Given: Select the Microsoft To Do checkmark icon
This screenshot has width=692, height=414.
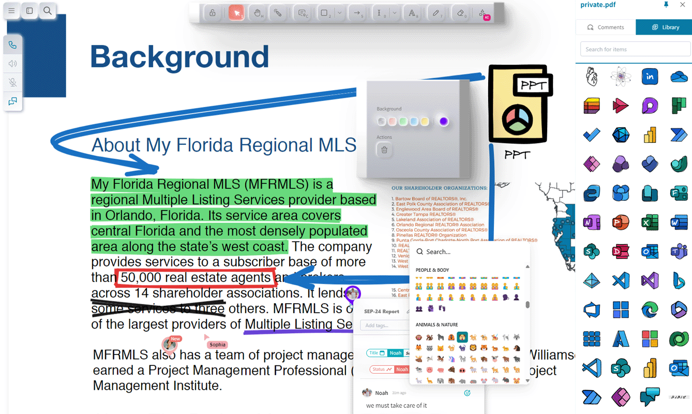Looking at the screenshot, I should [592, 135].
